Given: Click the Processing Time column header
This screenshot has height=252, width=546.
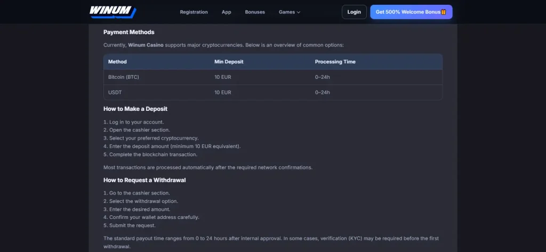Looking at the screenshot, I should [x=335, y=62].
